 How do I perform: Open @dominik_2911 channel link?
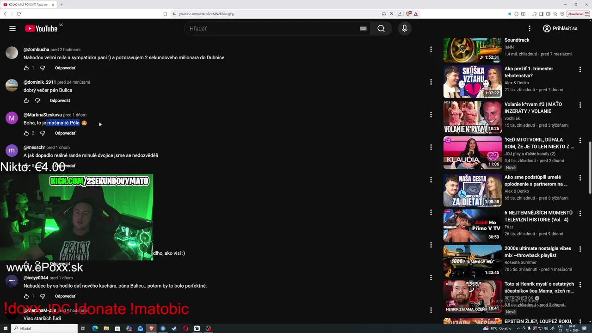(40, 82)
